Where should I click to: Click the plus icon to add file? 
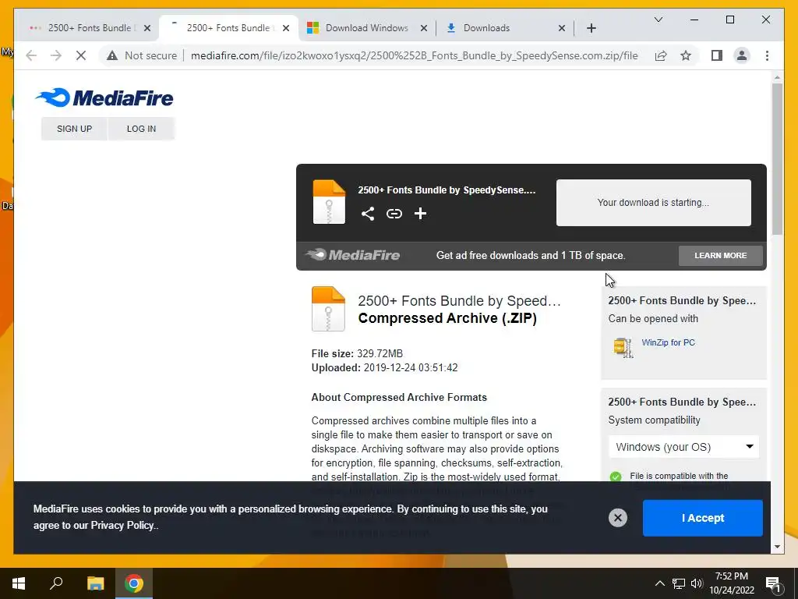[420, 214]
